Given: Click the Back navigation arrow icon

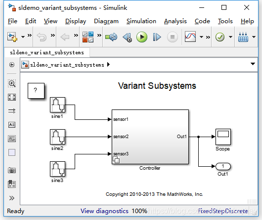Looking at the screenshot, I should coord(65,37).
